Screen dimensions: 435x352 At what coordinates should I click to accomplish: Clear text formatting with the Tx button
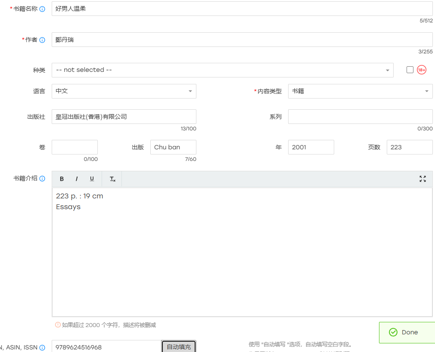(x=112, y=179)
